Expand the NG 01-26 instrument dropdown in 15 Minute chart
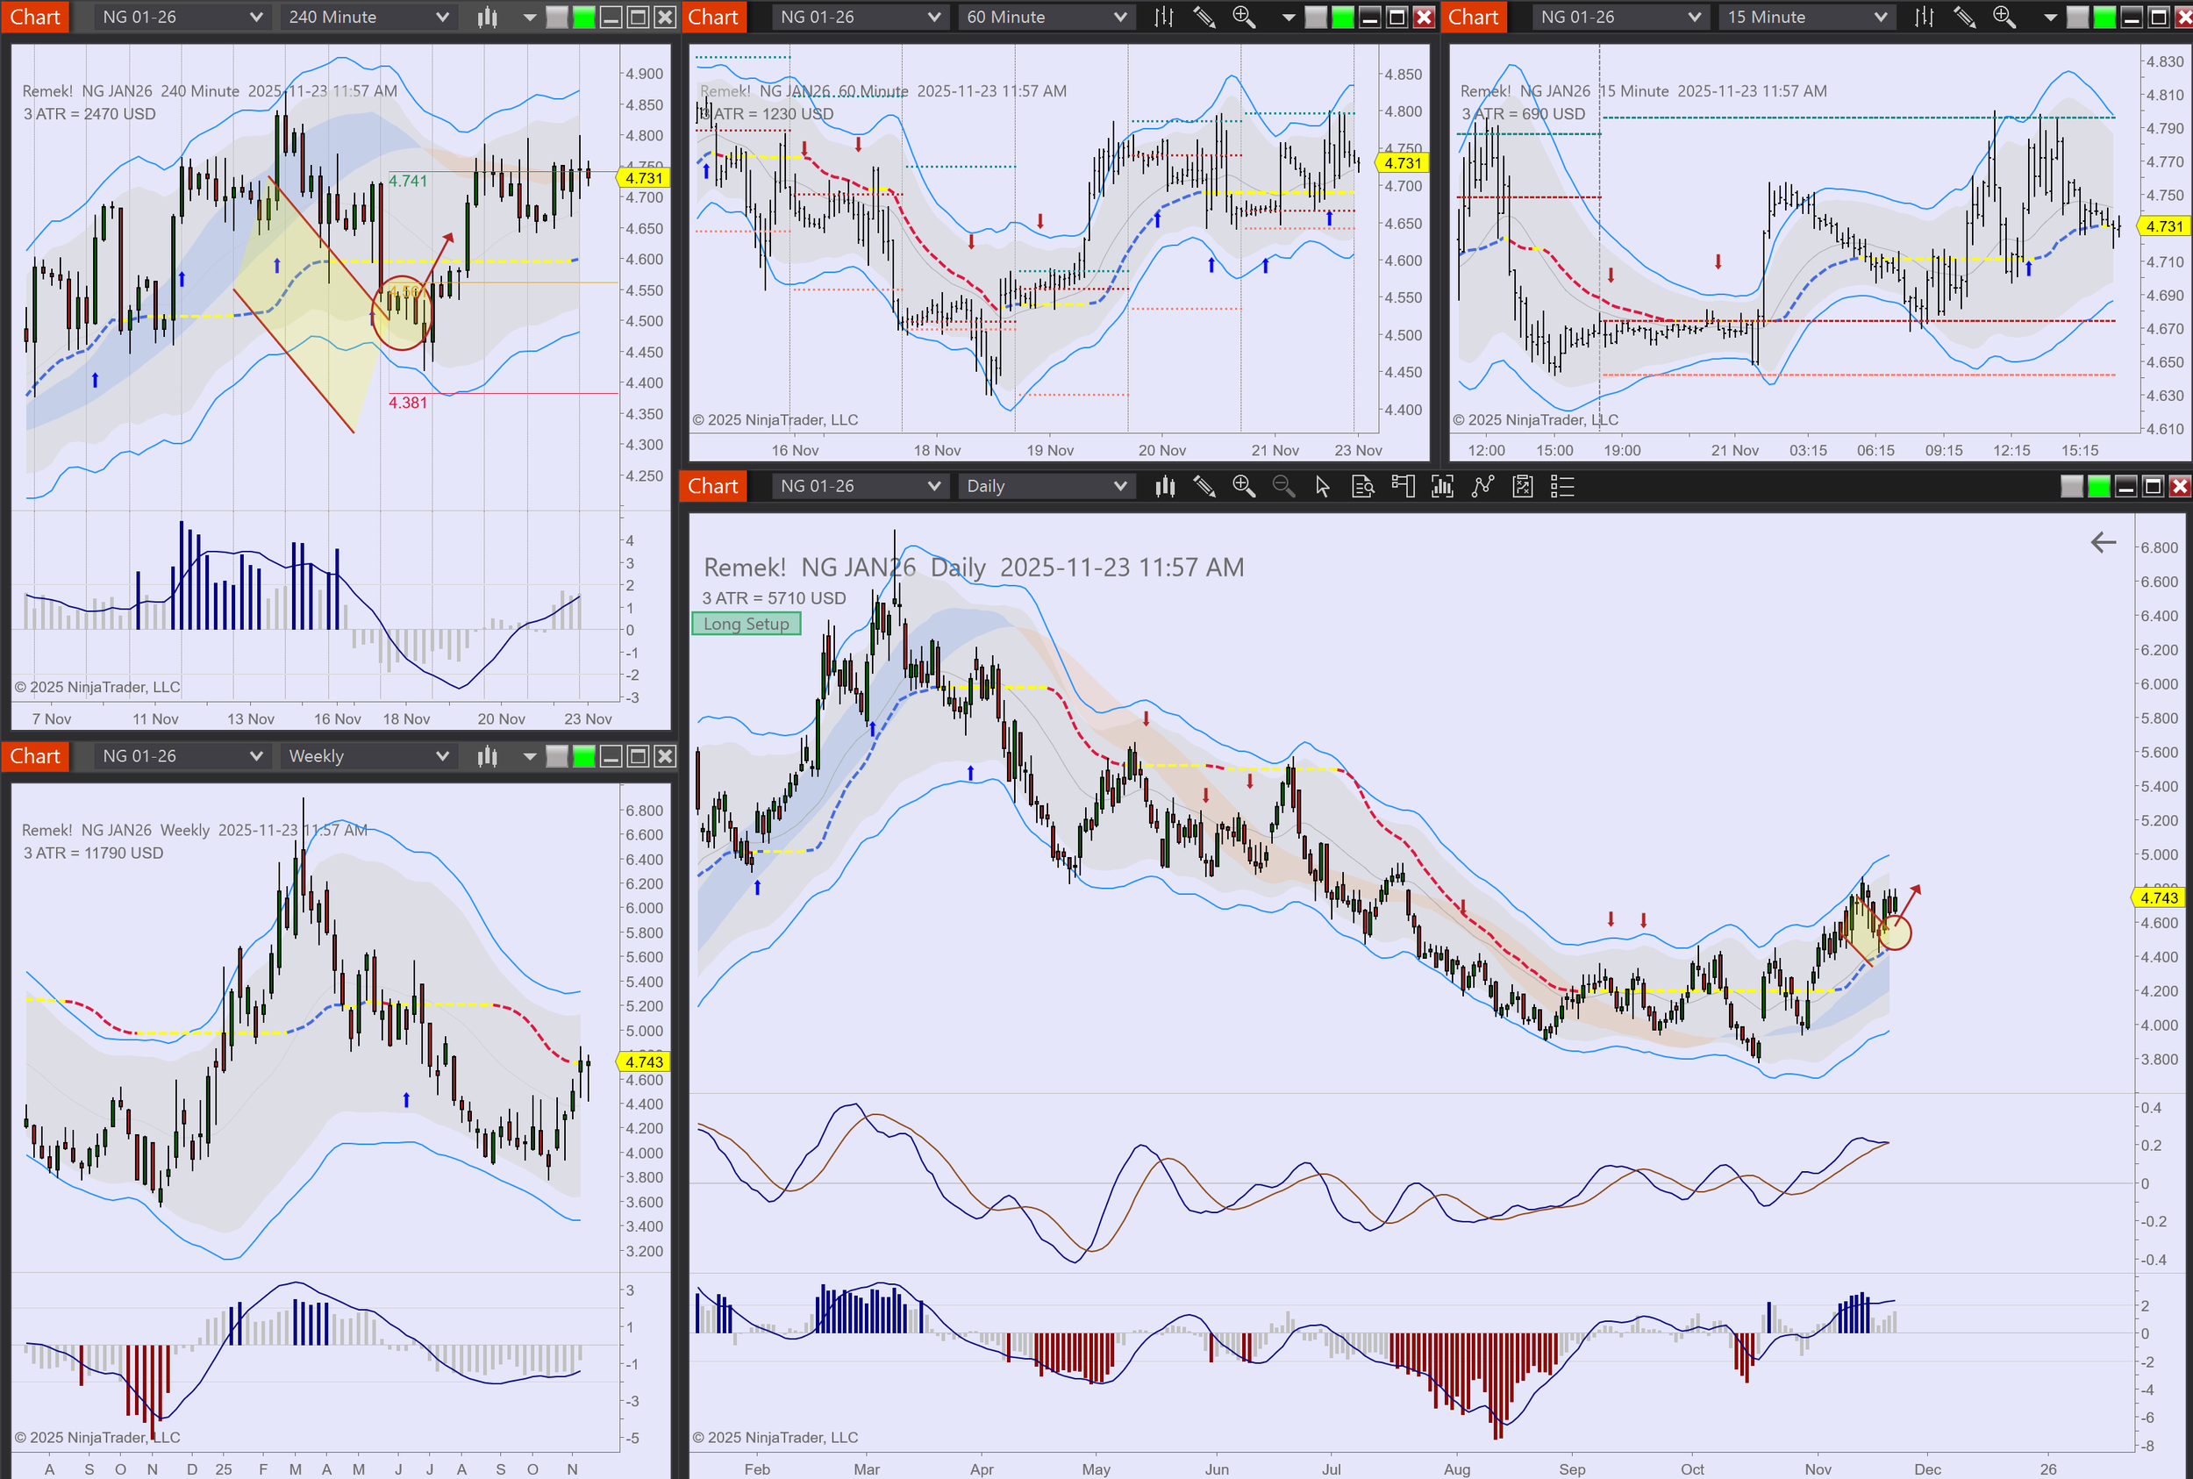 (1618, 17)
